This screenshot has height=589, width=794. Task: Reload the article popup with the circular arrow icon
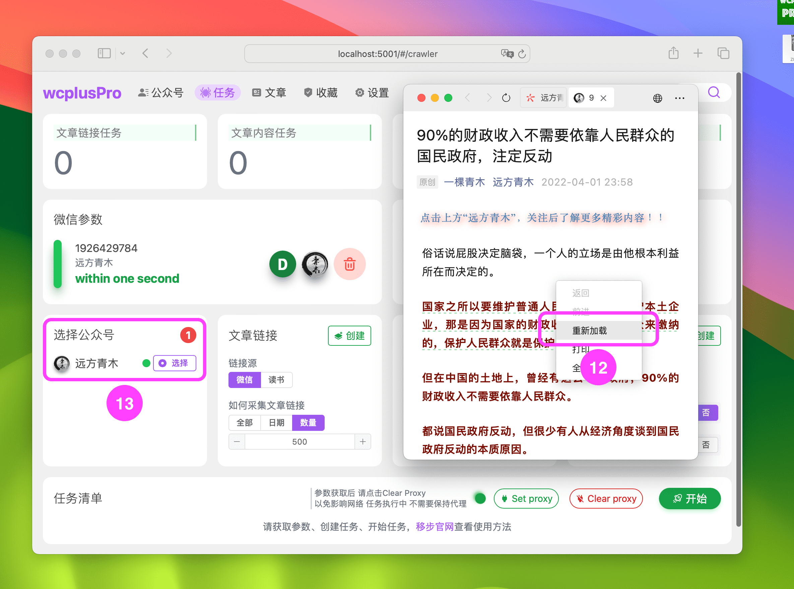tap(506, 97)
